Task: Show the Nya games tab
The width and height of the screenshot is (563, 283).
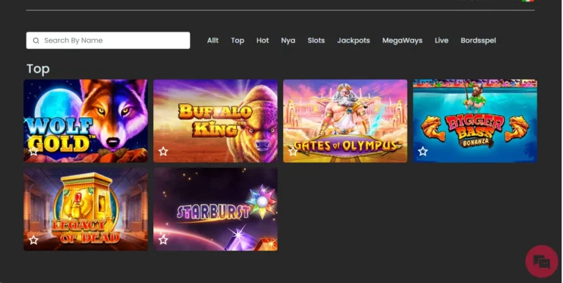Action: click(288, 40)
